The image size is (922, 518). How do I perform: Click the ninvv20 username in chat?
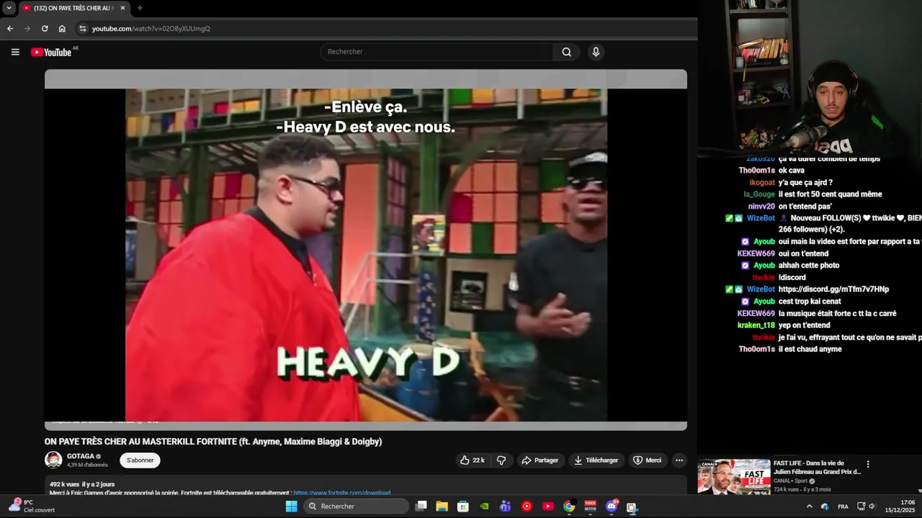pyautogui.click(x=761, y=206)
